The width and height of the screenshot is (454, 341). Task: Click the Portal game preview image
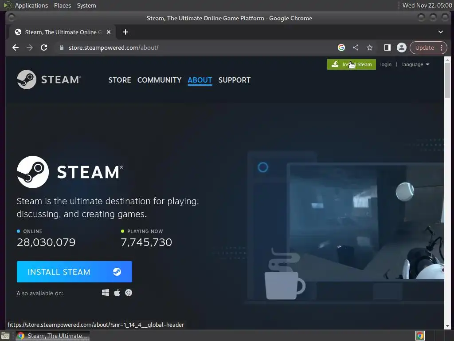(x=367, y=222)
